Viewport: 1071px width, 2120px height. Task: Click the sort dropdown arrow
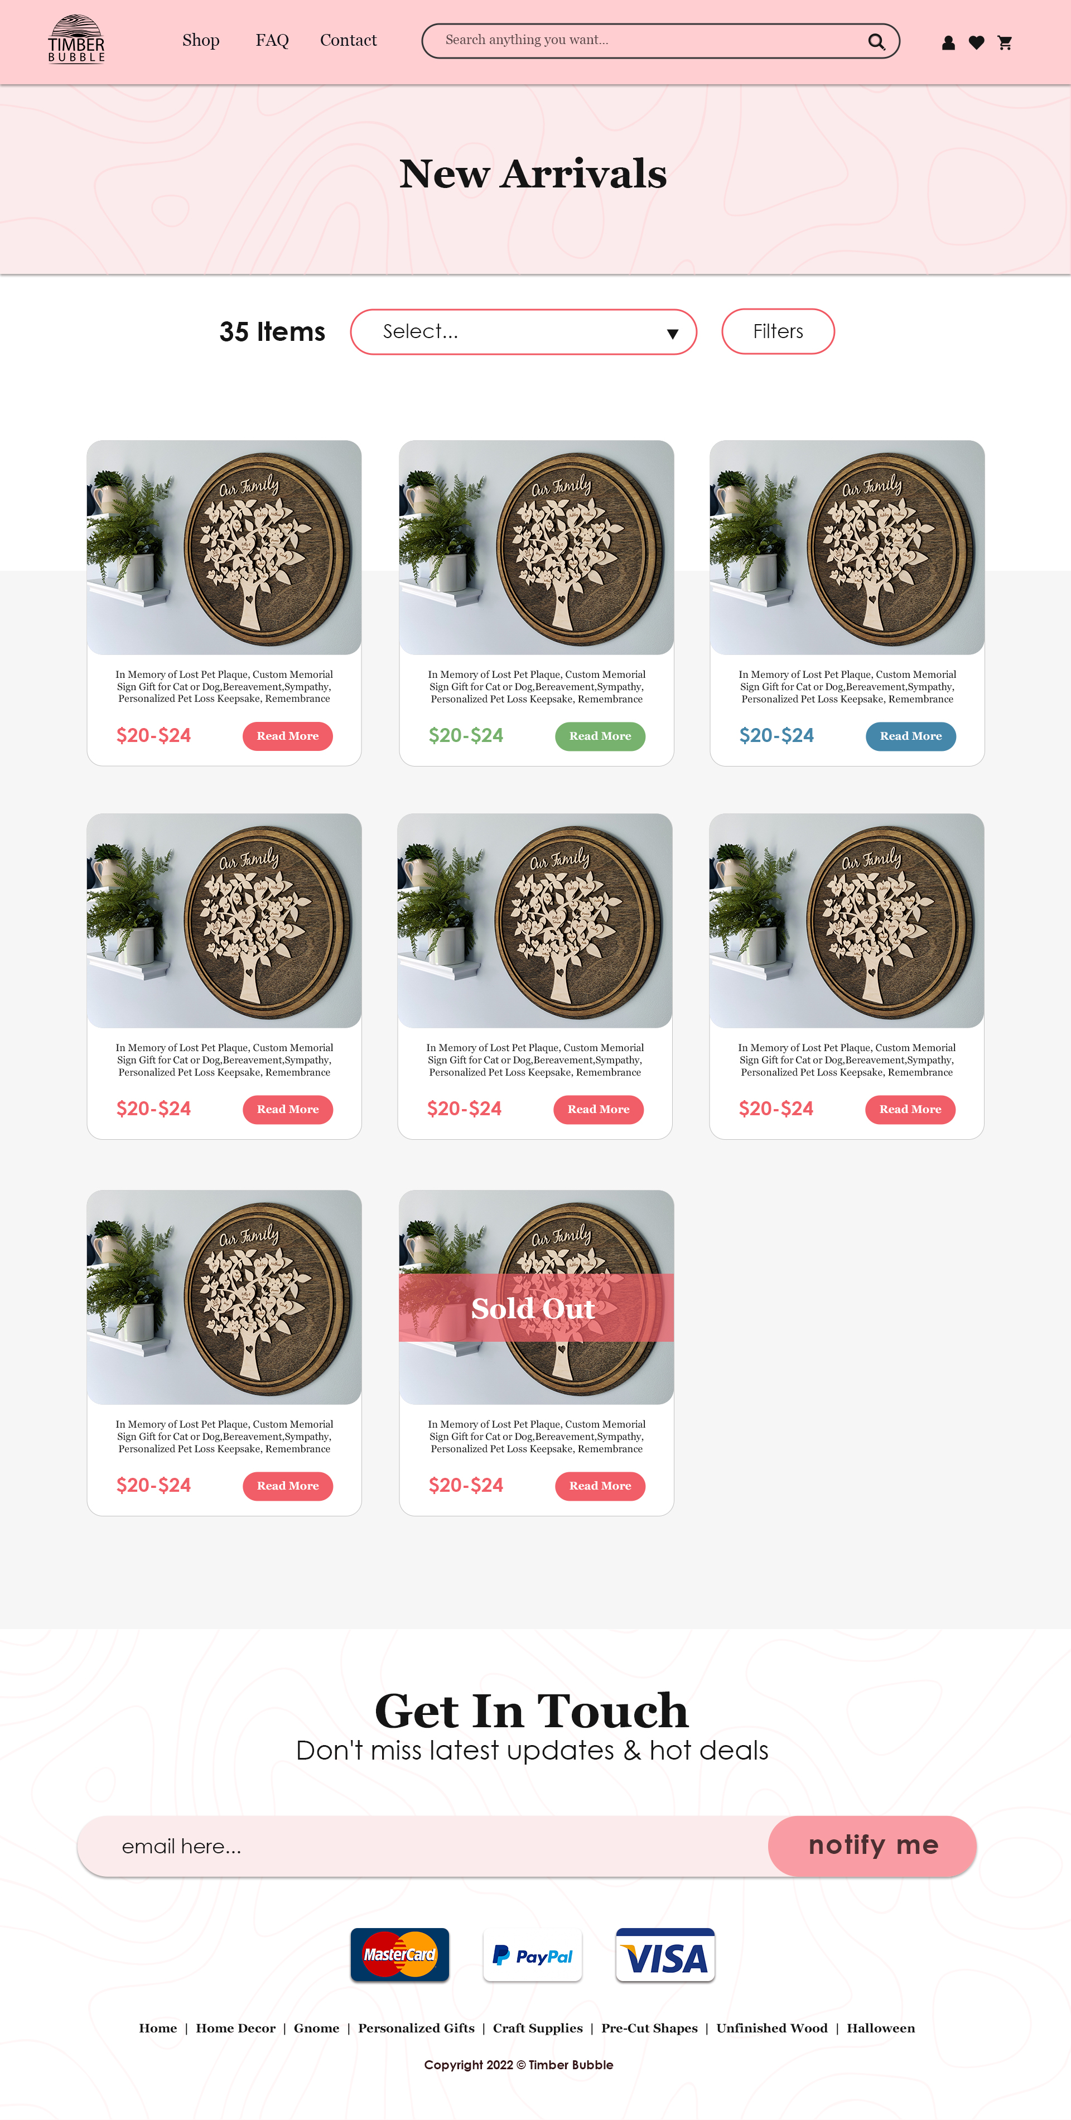tap(672, 334)
